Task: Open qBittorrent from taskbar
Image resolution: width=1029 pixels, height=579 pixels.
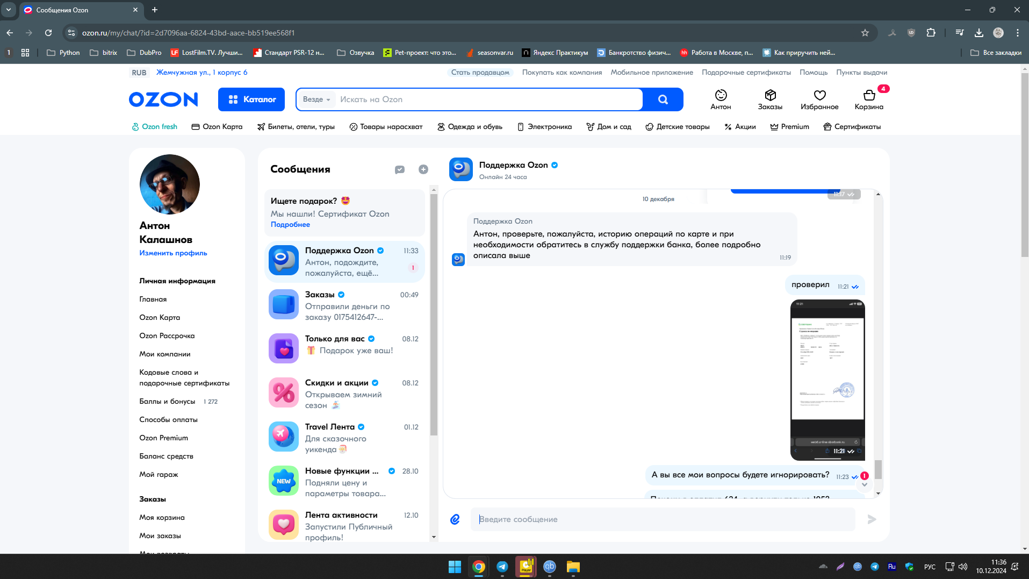Action: 550,567
